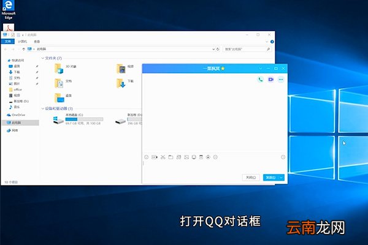Open the quick access toolbar dropdown arrow
The height and width of the screenshot is (245, 368).
click(x=23, y=35)
